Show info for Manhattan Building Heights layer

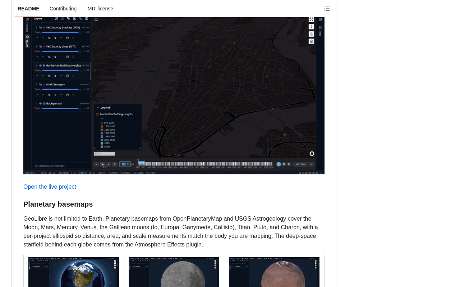click(67, 76)
